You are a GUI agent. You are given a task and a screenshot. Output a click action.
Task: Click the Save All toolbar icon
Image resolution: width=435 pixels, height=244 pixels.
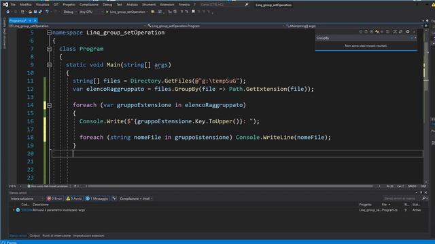point(41,12)
